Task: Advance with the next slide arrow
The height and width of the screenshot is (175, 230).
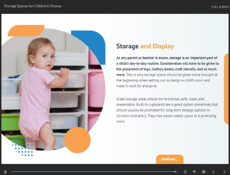Action: click(224, 172)
